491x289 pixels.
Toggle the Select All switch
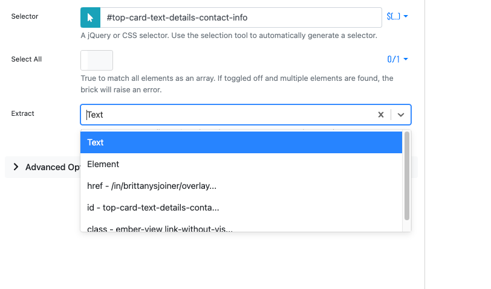[97, 60]
